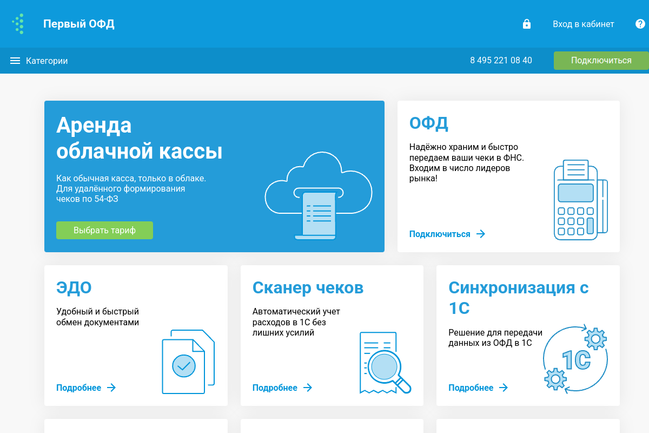Click arrow beside Подробнее in 1С card

504,388
